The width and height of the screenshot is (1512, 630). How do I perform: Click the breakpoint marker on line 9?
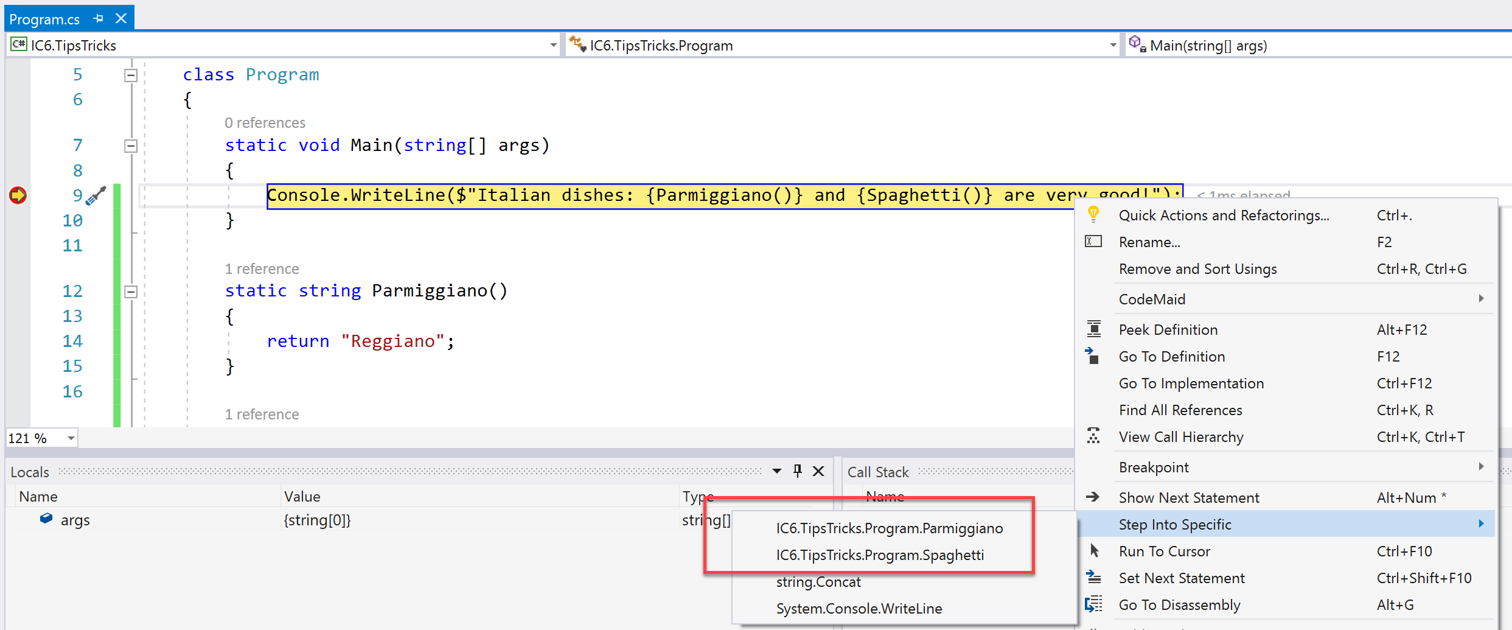18,195
